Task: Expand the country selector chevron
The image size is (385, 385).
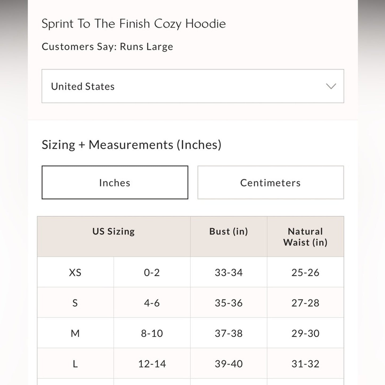Action: [331, 86]
